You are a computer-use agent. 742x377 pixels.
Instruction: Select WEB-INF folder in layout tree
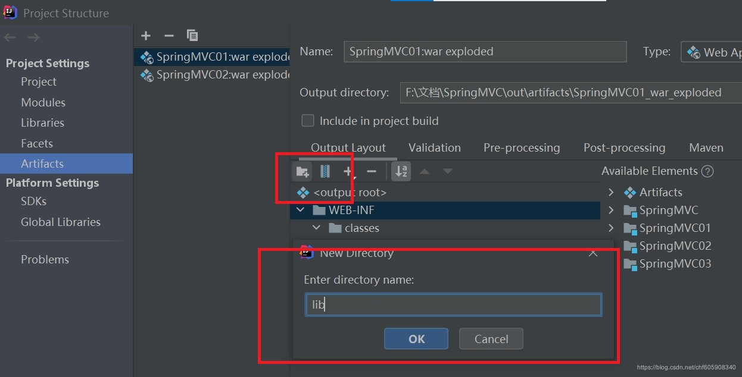pos(445,210)
